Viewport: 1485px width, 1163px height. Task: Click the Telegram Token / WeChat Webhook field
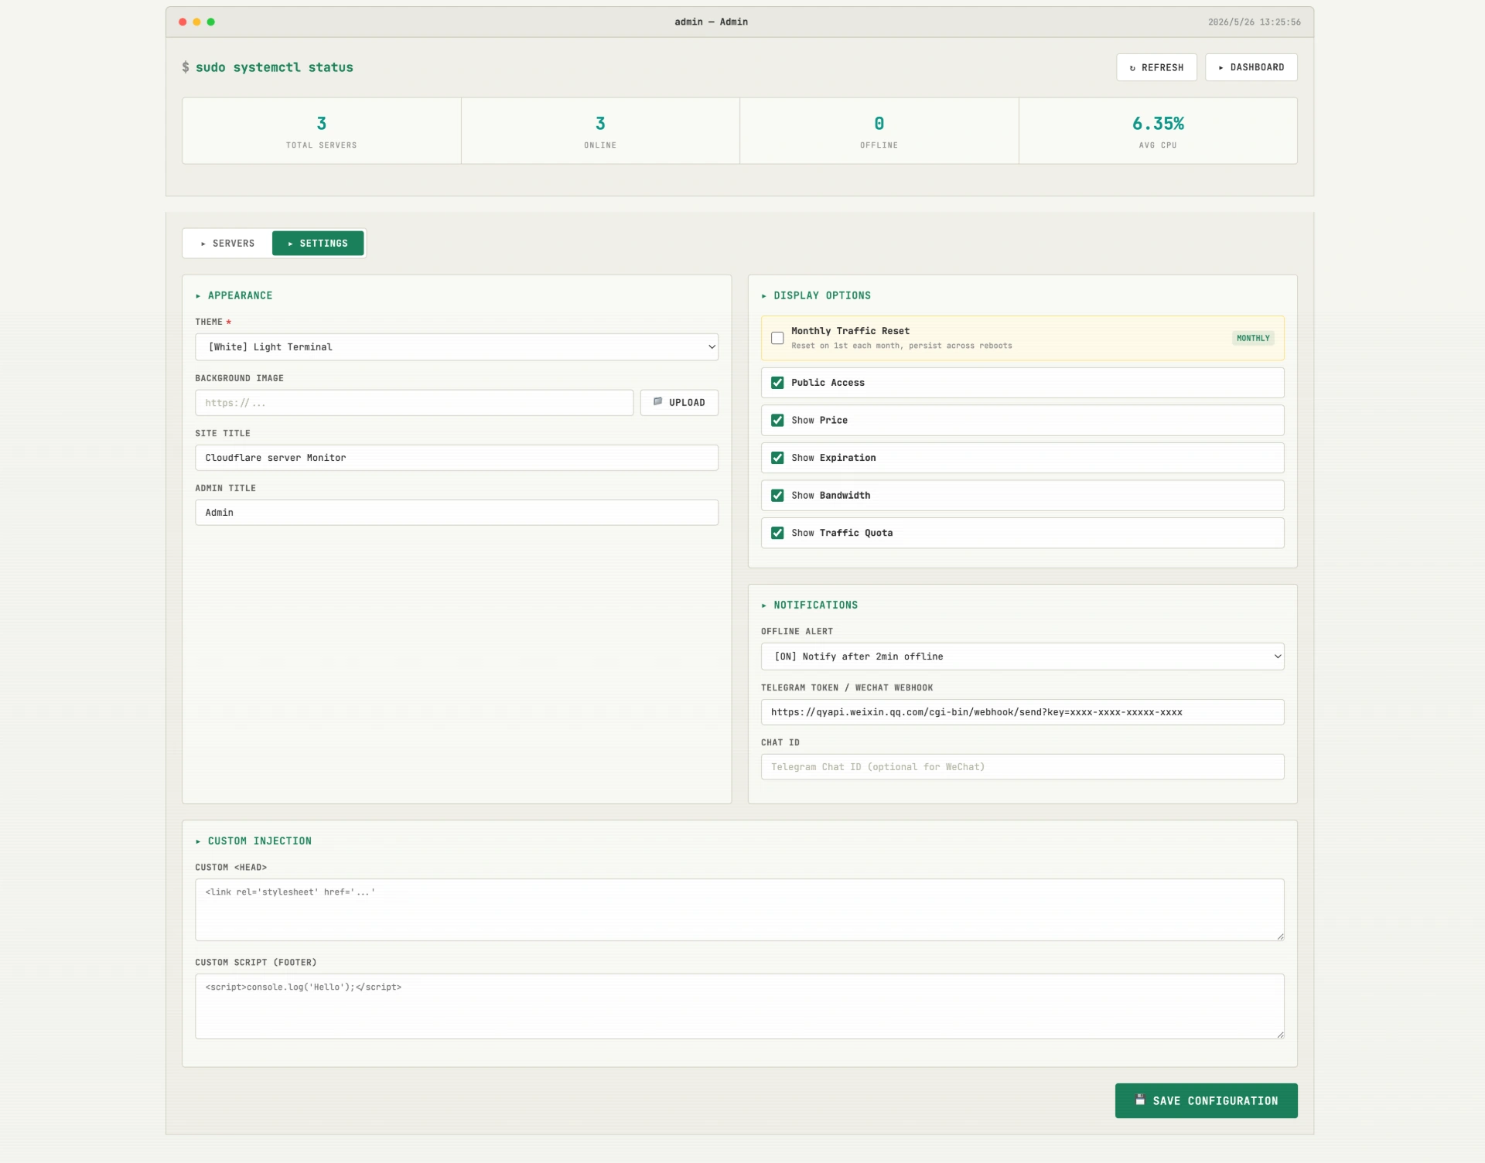pos(1022,712)
